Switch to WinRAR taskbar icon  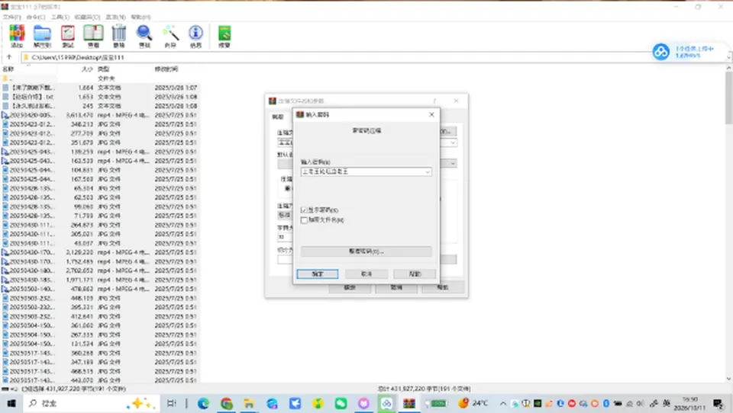coord(409,403)
